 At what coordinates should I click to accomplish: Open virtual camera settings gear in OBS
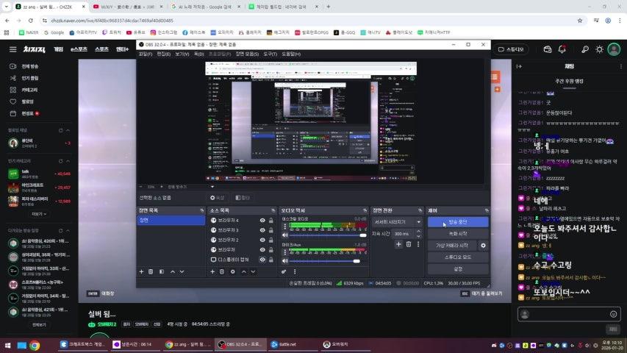[x=483, y=246]
